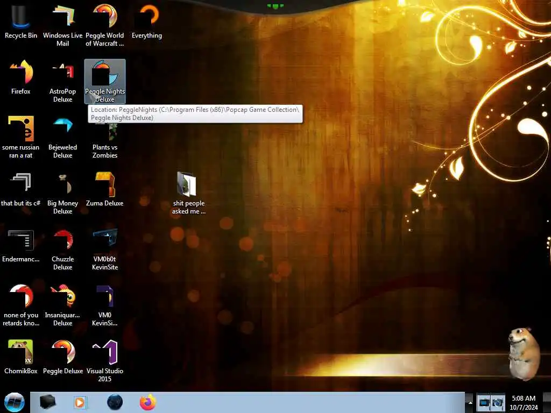Select 'none of you' desktop icon

(21, 305)
